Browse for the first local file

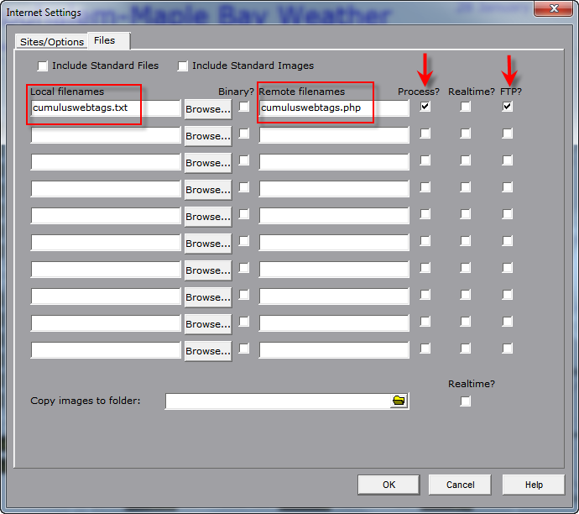[x=207, y=109]
